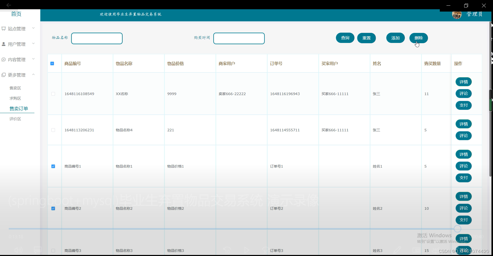Open the 售卖区 submenu item

[15, 88]
